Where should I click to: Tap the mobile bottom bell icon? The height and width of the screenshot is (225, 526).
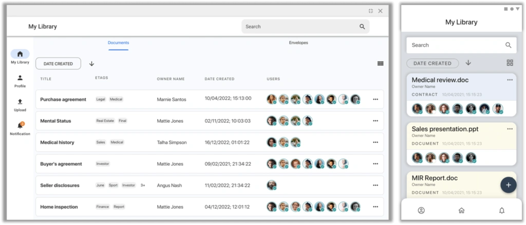[x=502, y=210]
